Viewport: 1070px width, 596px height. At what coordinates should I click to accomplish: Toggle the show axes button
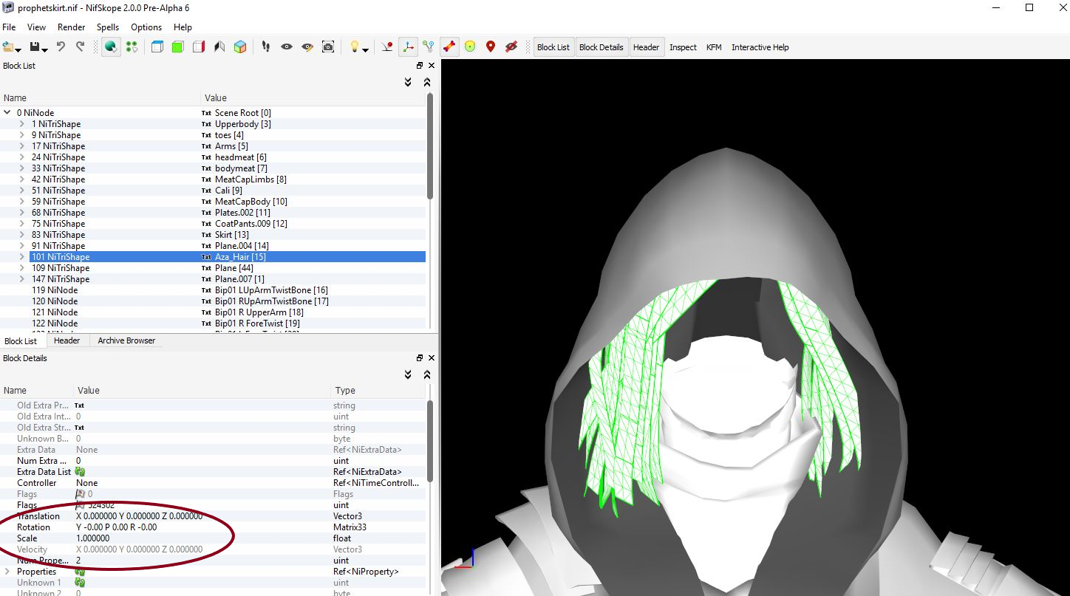tap(408, 47)
